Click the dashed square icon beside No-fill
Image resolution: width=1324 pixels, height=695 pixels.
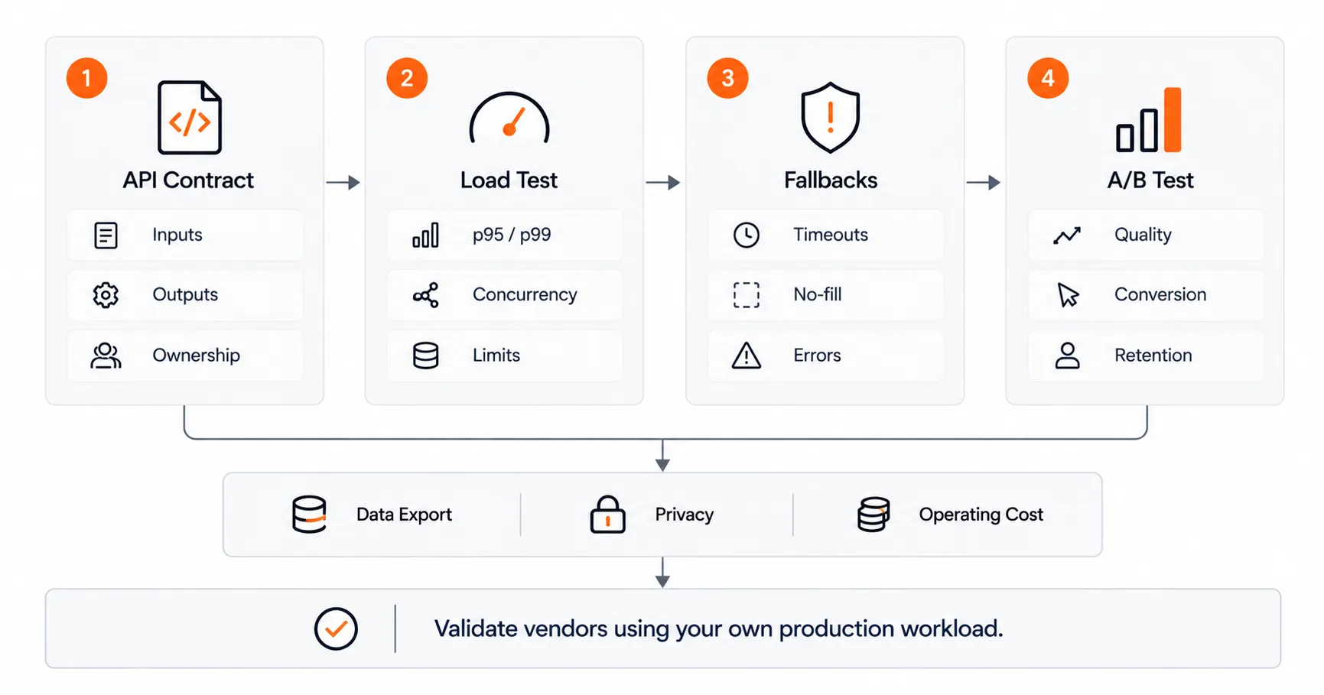pos(747,295)
